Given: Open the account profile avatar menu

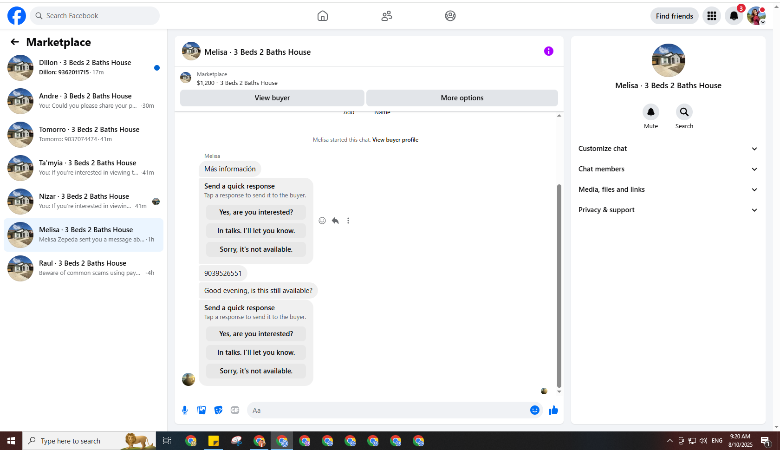Looking at the screenshot, I should pyautogui.click(x=756, y=16).
